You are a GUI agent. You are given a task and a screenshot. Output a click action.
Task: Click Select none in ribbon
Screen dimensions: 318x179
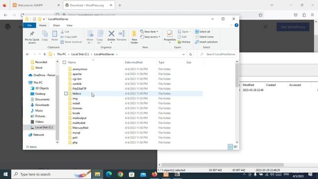tap(204, 37)
